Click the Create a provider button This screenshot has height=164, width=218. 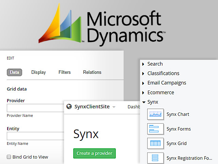coord(95,153)
